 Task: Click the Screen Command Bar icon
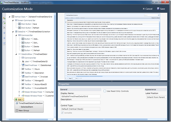[16, 20]
